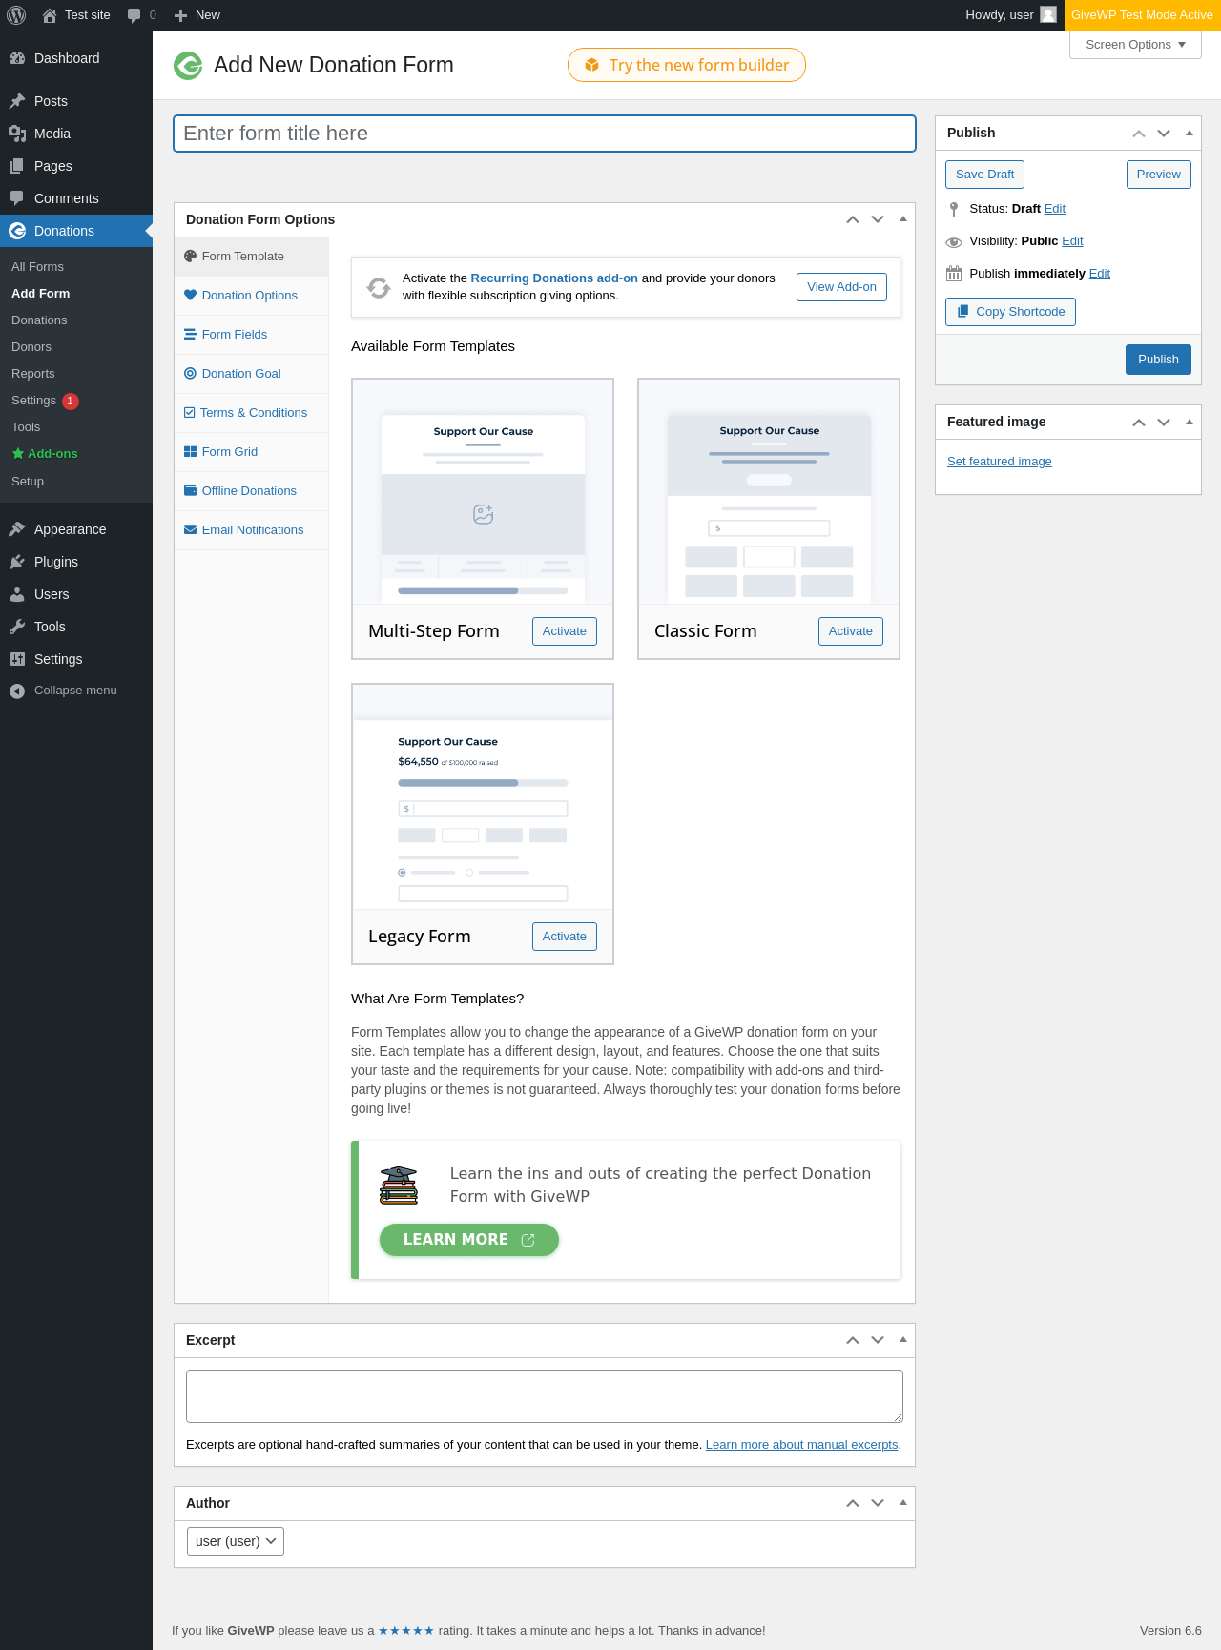Move Donation Form Options panel down
The height and width of the screenshot is (1650, 1221).
878,219
